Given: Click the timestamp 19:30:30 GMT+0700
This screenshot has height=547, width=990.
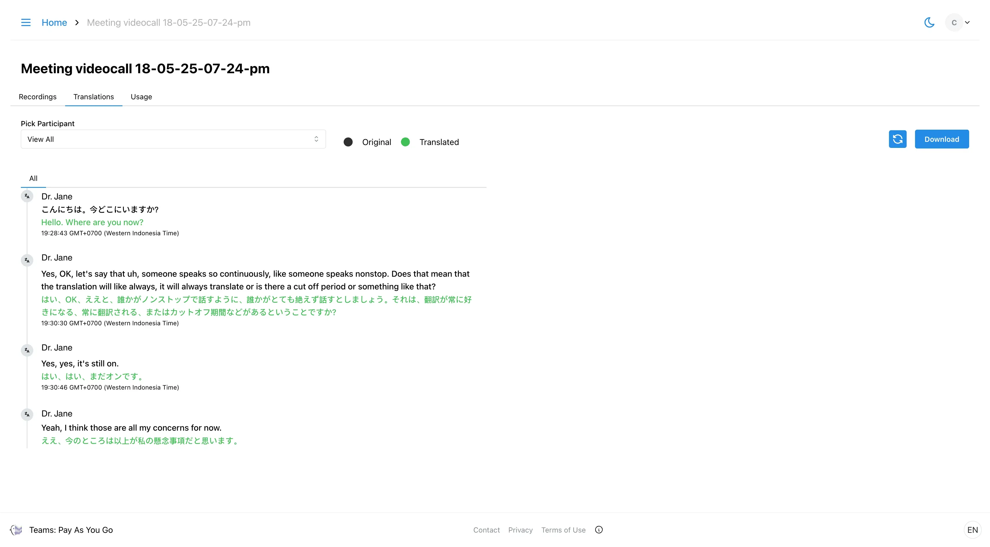Looking at the screenshot, I should click(x=110, y=324).
